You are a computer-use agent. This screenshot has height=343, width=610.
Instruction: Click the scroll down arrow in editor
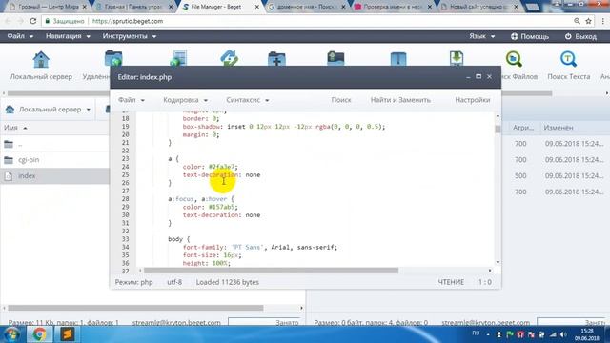coord(498,262)
